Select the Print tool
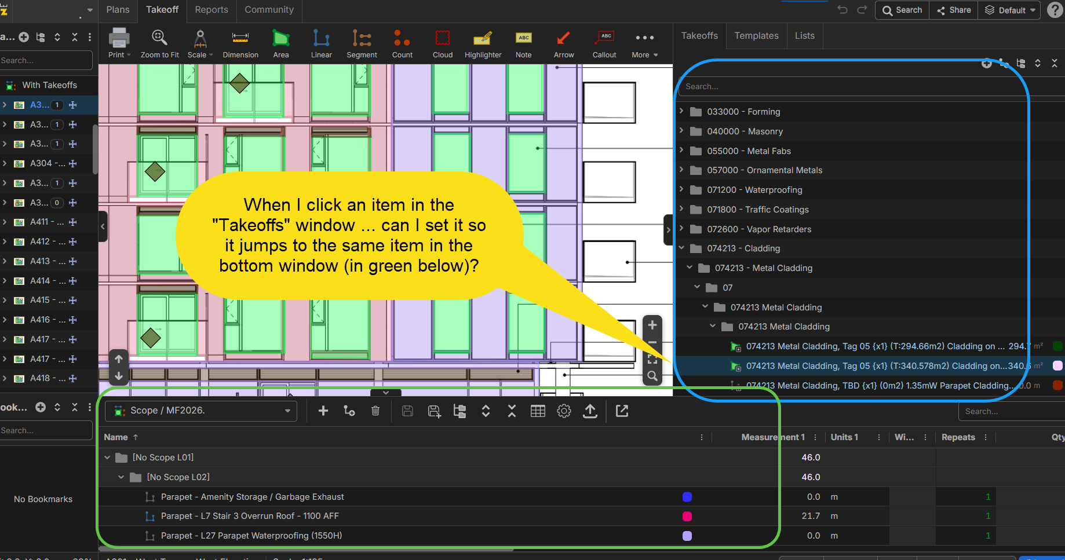The width and height of the screenshot is (1065, 560). [119, 43]
